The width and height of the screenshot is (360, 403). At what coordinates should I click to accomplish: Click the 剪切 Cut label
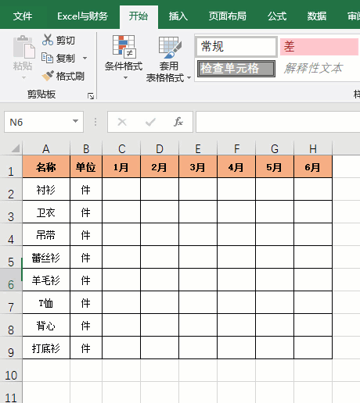click(66, 40)
